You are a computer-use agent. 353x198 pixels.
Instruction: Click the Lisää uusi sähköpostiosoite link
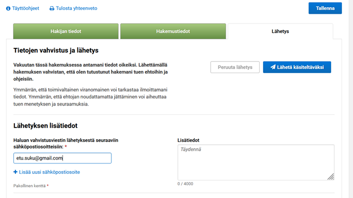tap(49, 172)
